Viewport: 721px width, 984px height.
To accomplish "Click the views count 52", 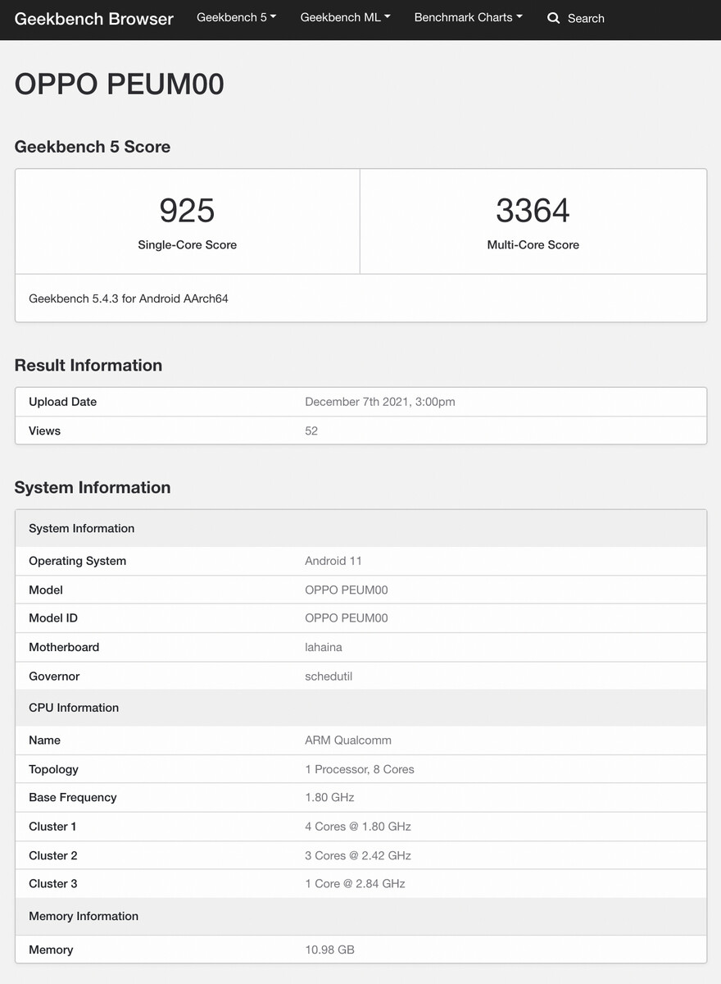I will (311, 430).
